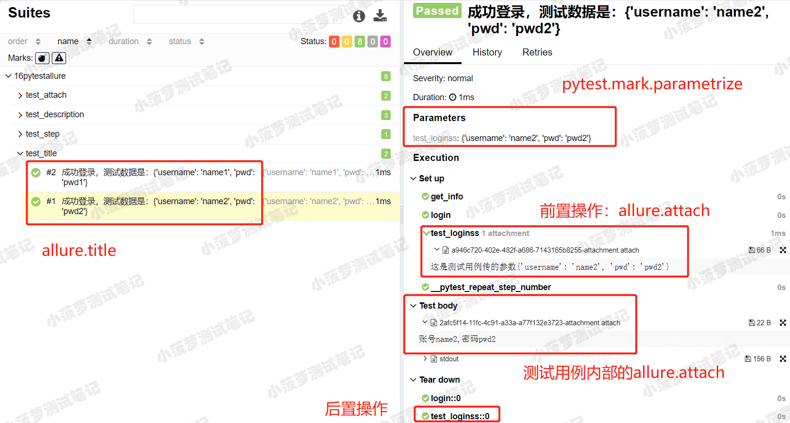Sort suites by order
Image resolution: width=790 pixels, height=423 pixels.
(x=24, y=41)
